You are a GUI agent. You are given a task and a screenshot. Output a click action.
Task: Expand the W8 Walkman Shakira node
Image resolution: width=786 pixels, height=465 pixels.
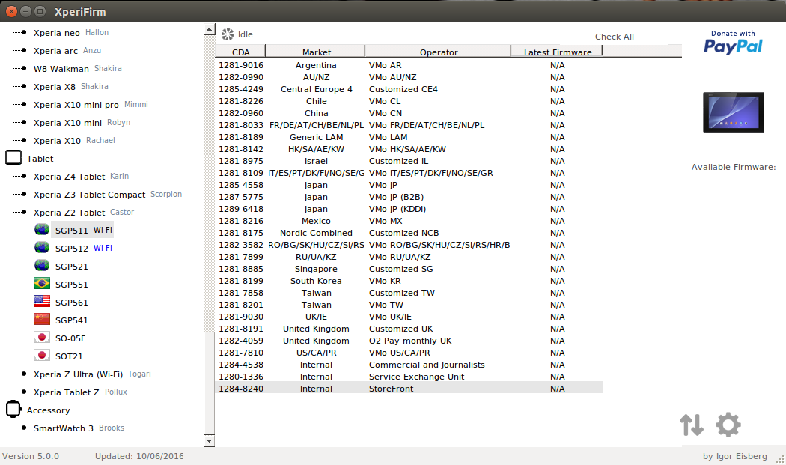(x=23, y=69)
